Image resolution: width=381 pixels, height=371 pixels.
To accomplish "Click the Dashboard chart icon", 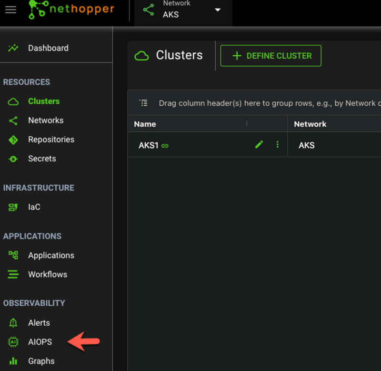I will pos(13,48).
